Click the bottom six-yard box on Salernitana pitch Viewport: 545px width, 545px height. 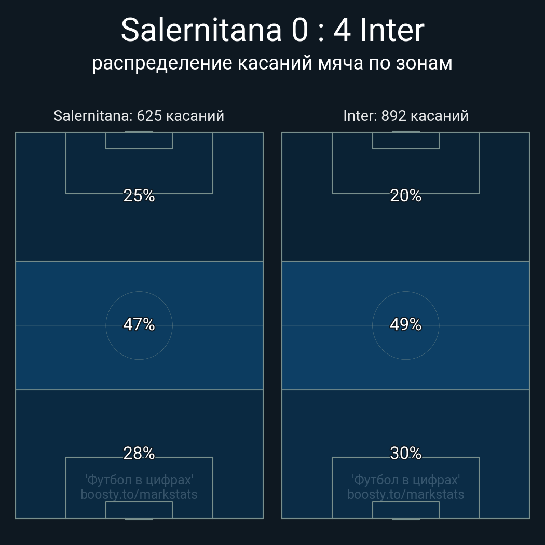point(139,510)
